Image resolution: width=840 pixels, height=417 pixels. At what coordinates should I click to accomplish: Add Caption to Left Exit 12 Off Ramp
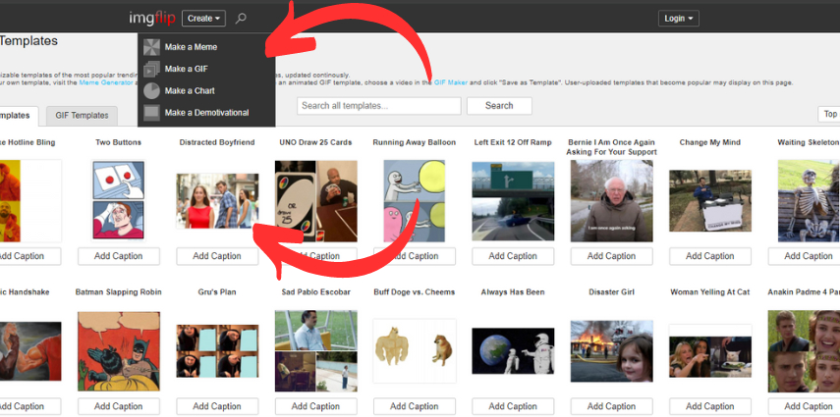[x=512, y=256]
